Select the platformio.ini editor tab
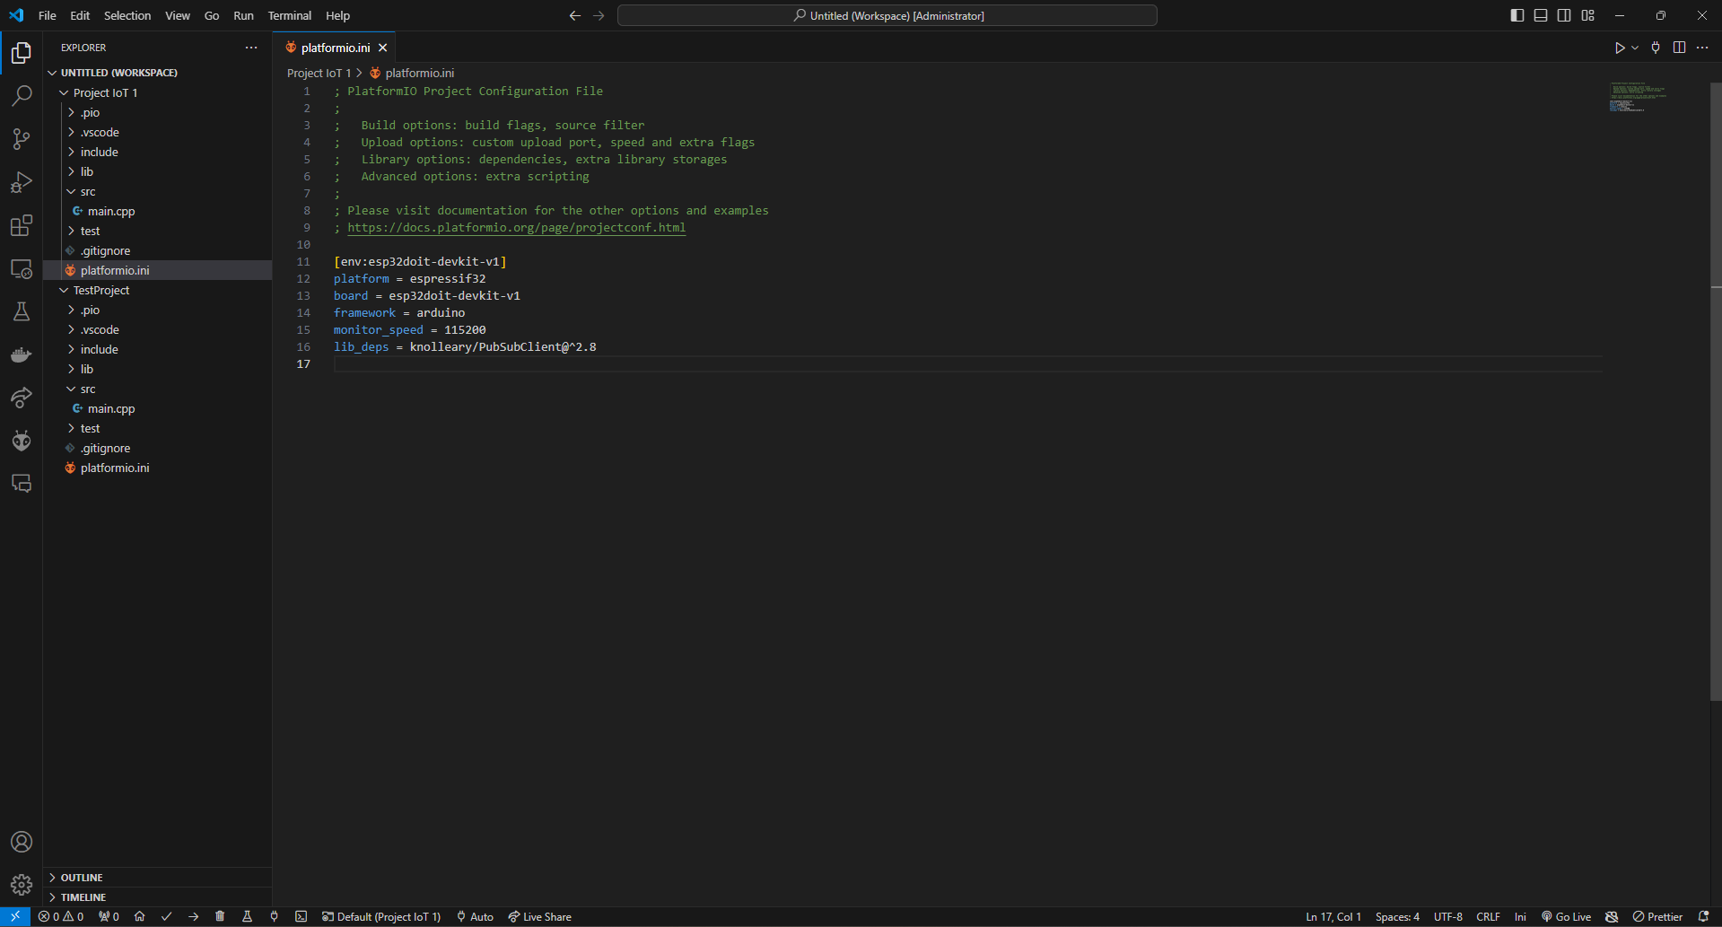 (x=336, y=48)
